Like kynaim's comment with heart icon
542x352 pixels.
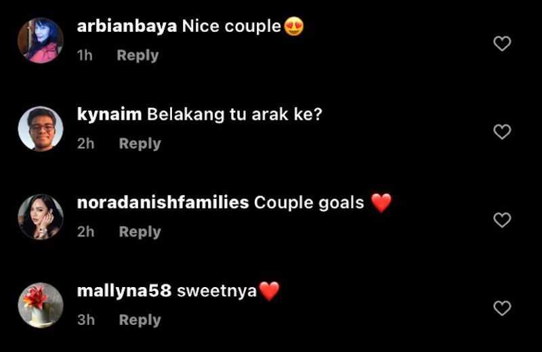[502, 131]
